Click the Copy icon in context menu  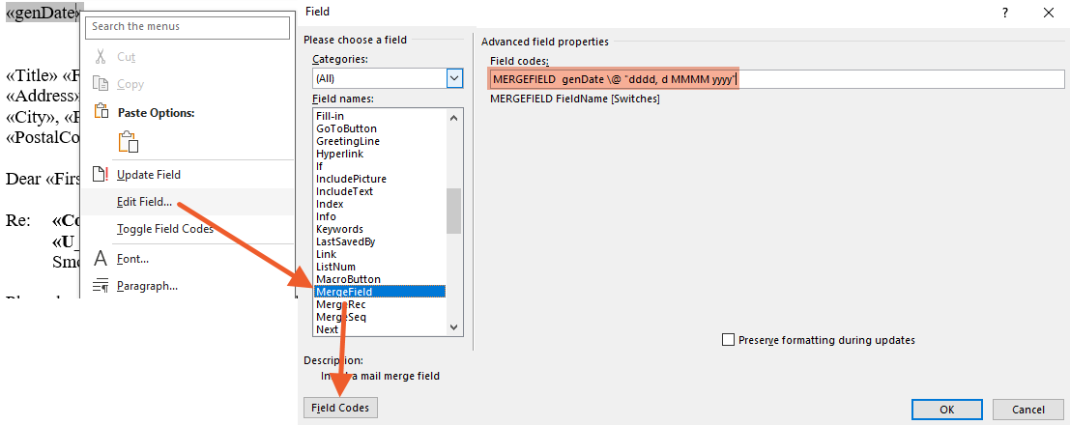[100, 84]
